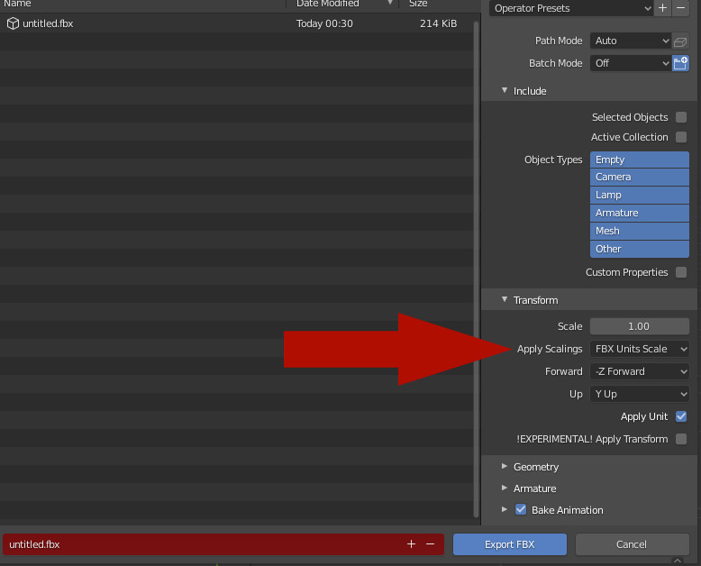The image size is (701, 566).
Task: Deselect Armature in Object Types list
Action: tap(640, 213)
